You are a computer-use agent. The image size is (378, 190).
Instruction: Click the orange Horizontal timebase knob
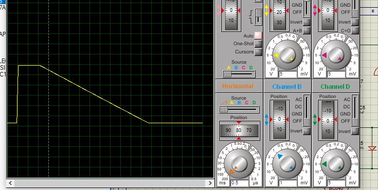tap(239, 164)
